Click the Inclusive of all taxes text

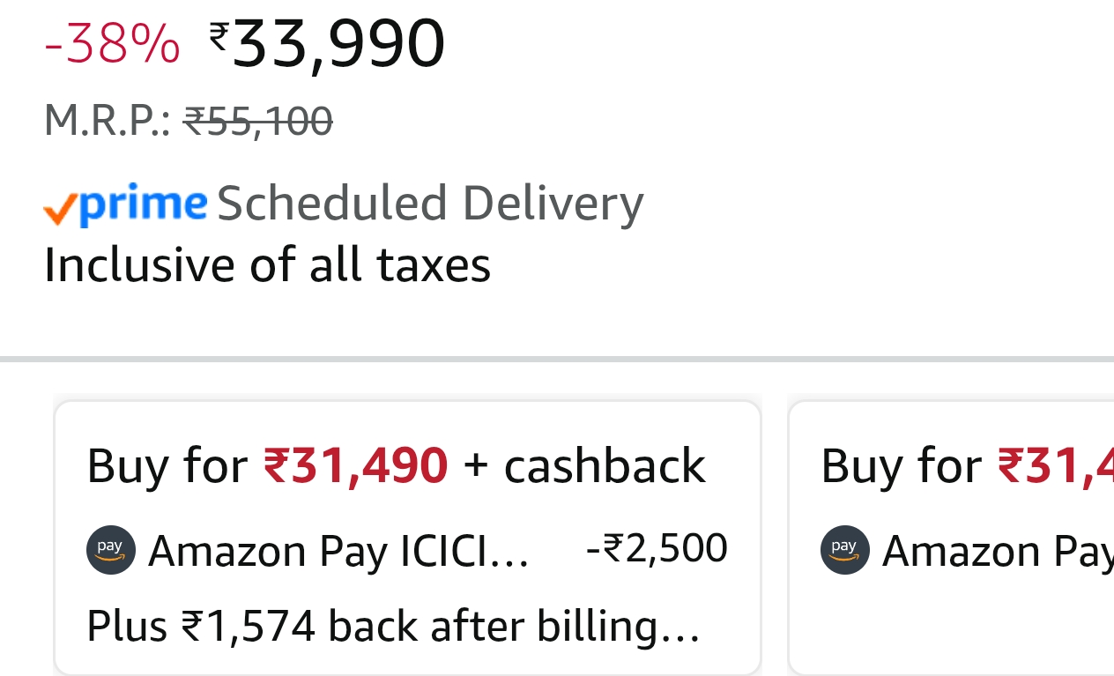pyautogui.click(x=267, y=264)
